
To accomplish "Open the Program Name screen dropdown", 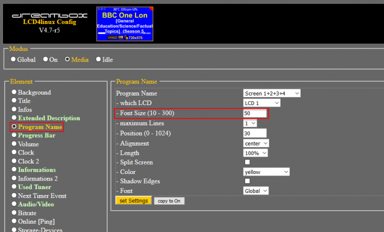I will tap(271, 93).
